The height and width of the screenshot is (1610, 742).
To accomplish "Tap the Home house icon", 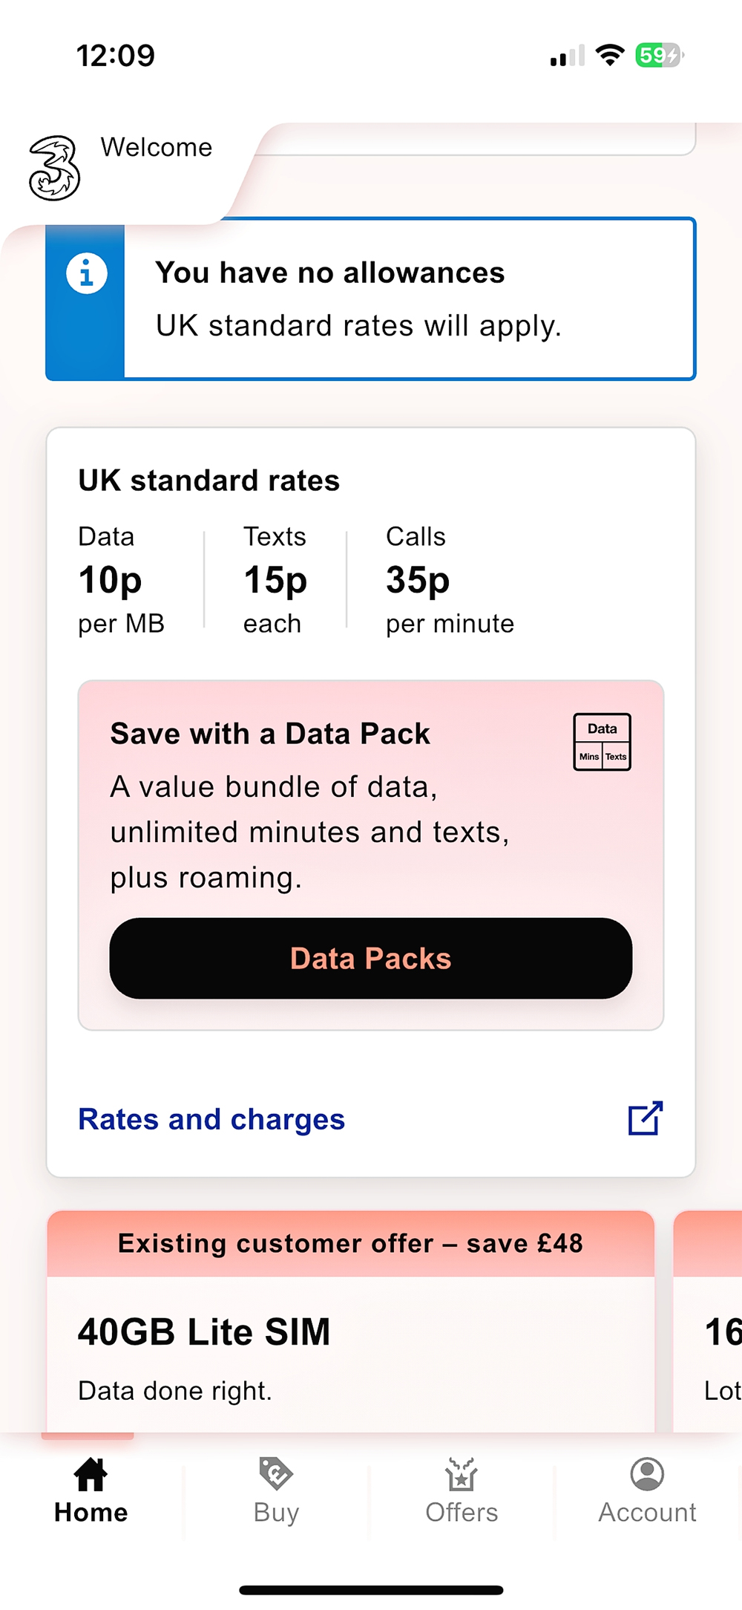I will click(x=91, y=1474).
